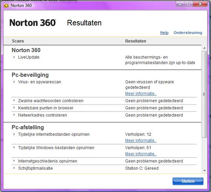Click Geen problemen result for Internetgeschiedenis opruimen

point(154,161)
